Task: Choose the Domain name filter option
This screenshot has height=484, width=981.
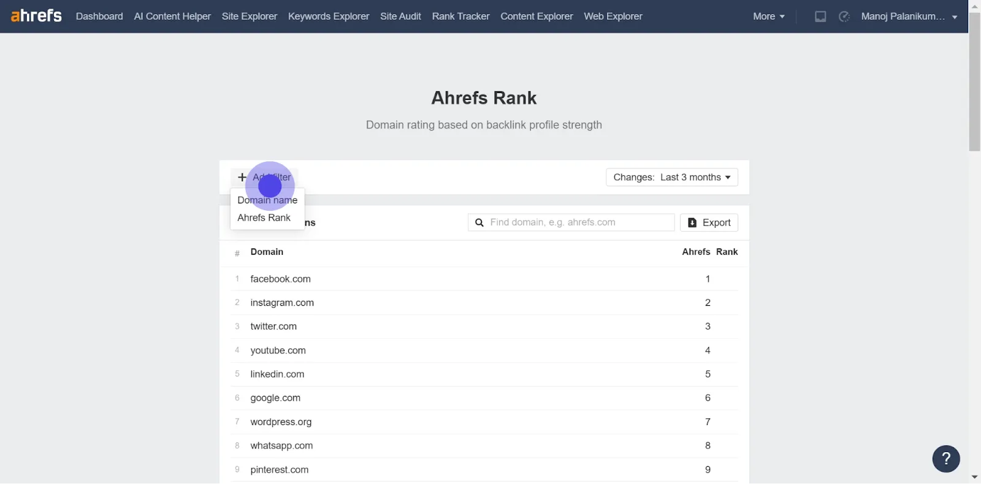Action: click(267, 200)
